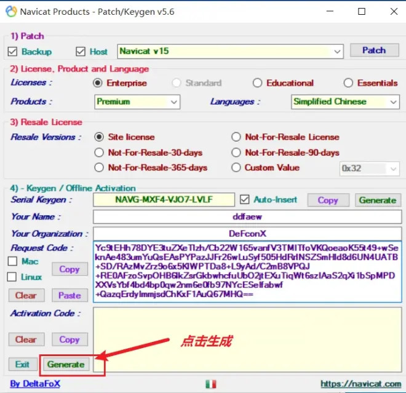This screenshot has width=406, height=393.
Task: Open the 0x32 custom value dropdown
Action: tap(370, 169)
